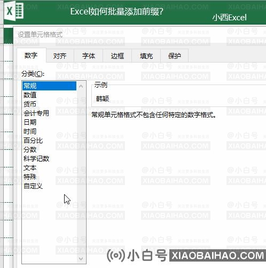Pick the 日期 category
This screenshot has width=266, height=268.
(49, 122)
